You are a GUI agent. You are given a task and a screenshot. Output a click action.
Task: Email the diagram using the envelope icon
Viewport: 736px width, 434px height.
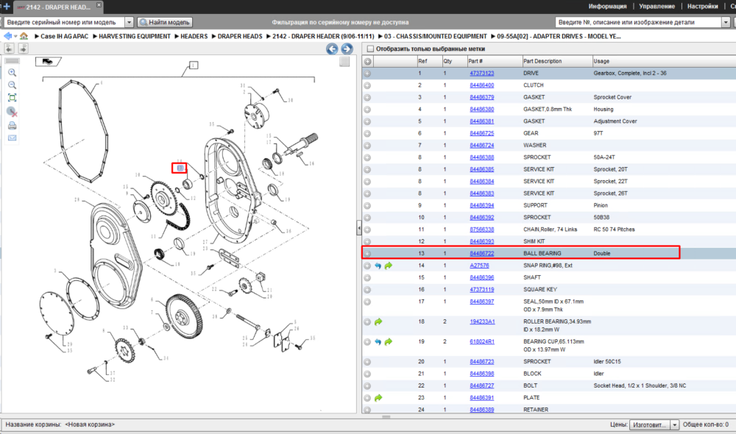coord(13,138)
